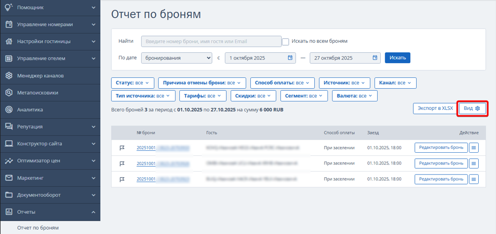Click the flag icon in first booking row
This screenshot has height=234, width=496.
tap(122, 147)
